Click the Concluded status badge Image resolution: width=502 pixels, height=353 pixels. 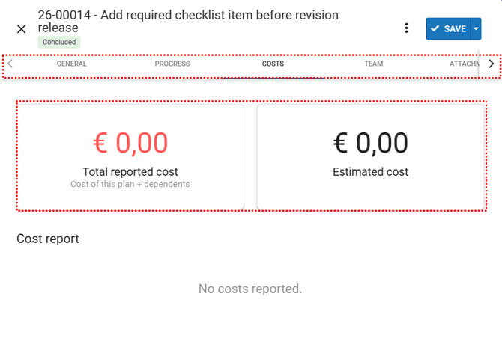59,43
